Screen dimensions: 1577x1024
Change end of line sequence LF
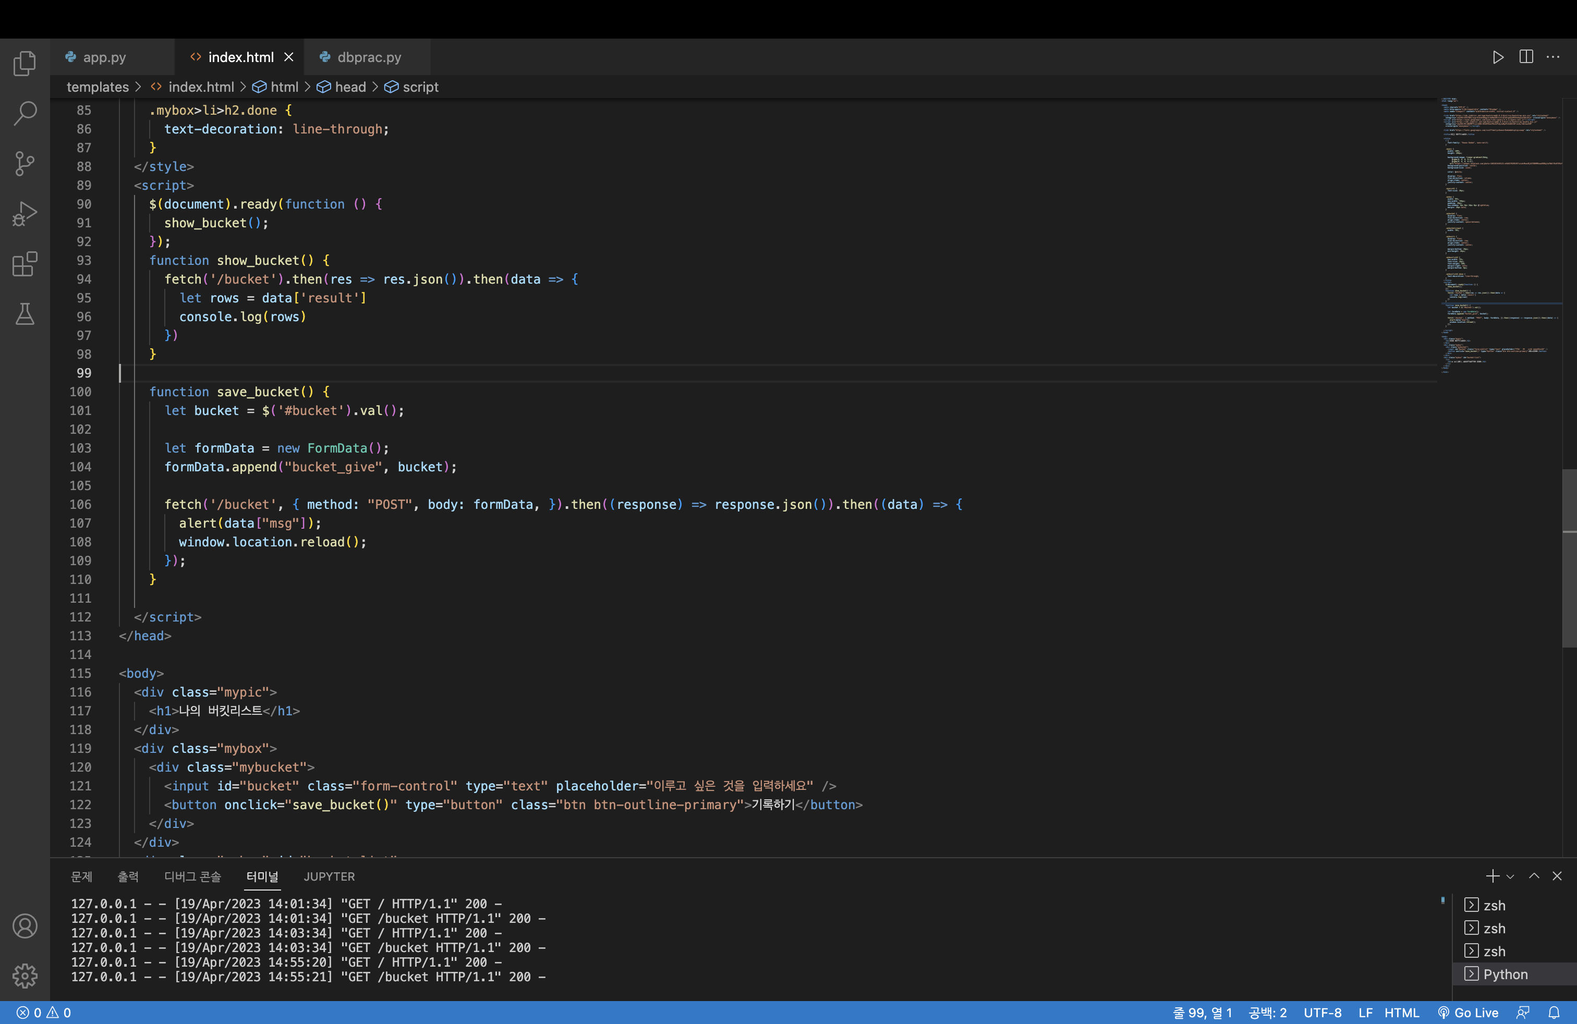coord(1365,1013)
